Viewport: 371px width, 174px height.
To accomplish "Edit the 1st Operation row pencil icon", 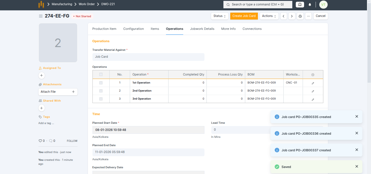I will (313, 83).
